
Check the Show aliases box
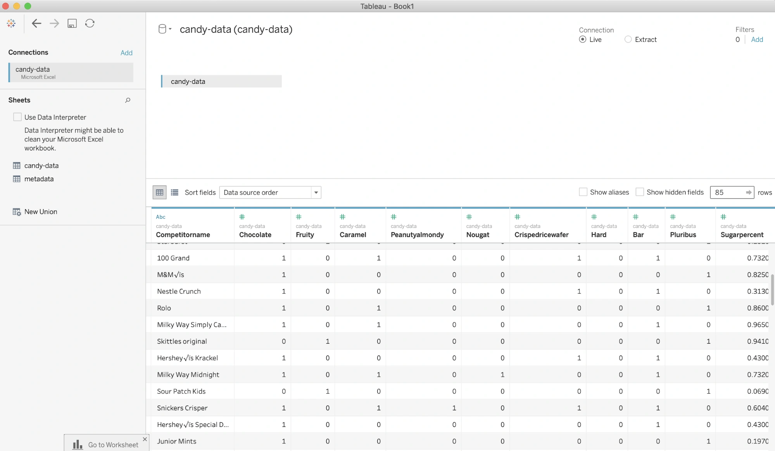[583, 192]
